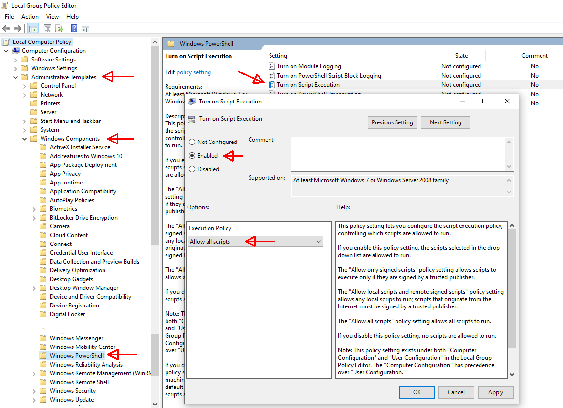This screenshot has height=408, width=563.
Task: Click the Camera folder icon
Action: click(43, 226)
